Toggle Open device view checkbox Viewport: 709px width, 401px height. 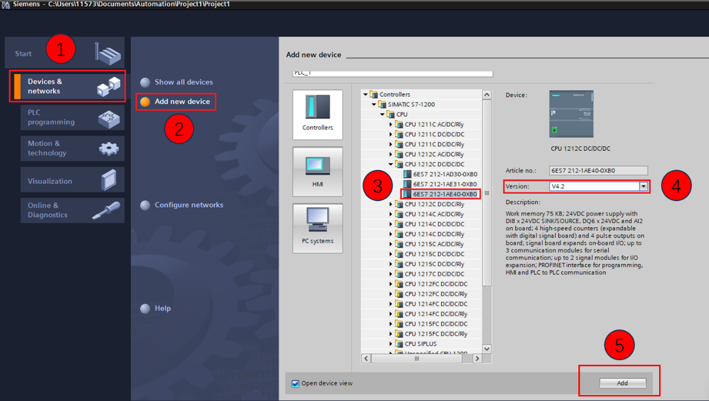(295, 383)
